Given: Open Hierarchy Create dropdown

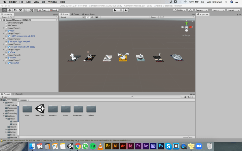Looking at the screenshot, I should click(5, 17).
